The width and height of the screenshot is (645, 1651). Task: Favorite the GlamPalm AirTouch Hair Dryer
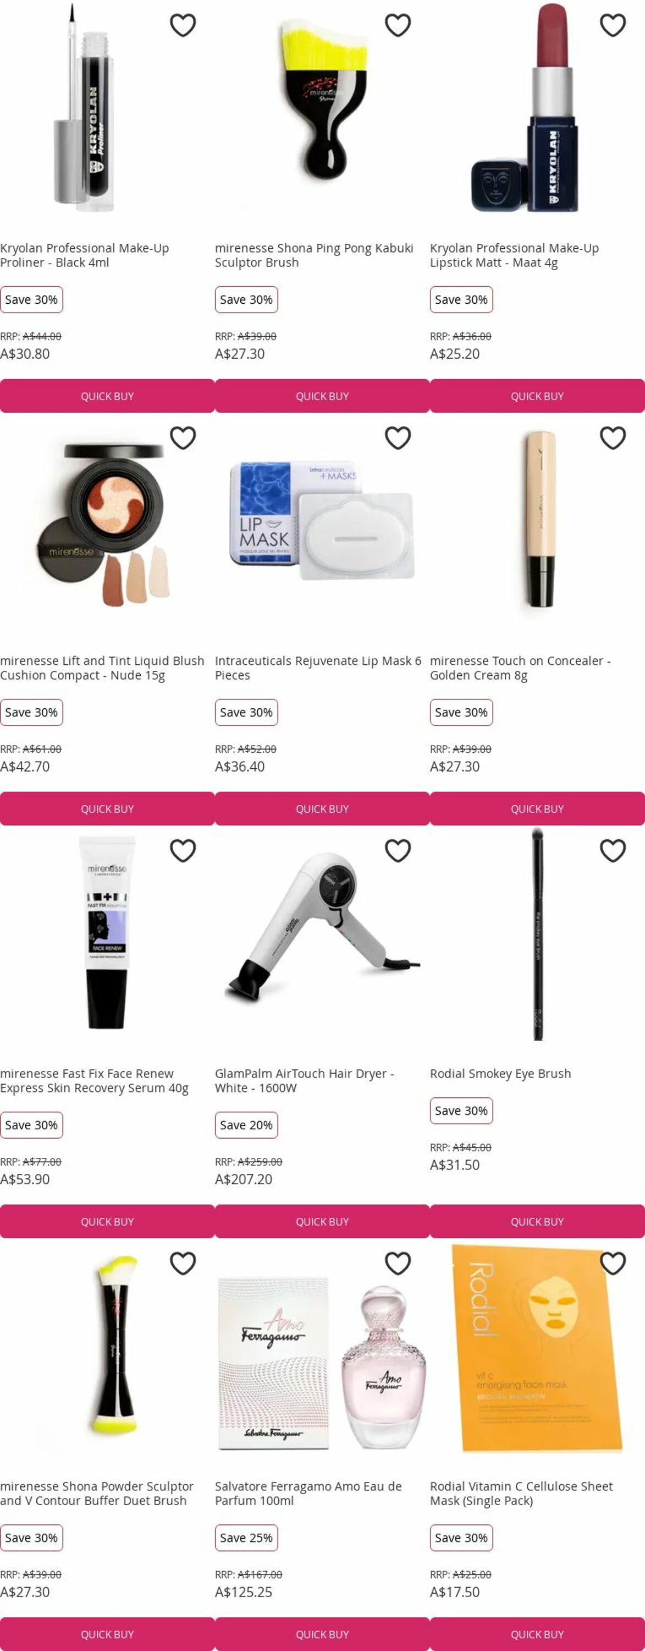coord(398,850)
